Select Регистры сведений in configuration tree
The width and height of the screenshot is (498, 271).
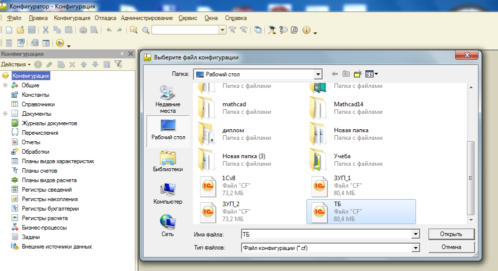pyautogui.click(x=46, y=190)
